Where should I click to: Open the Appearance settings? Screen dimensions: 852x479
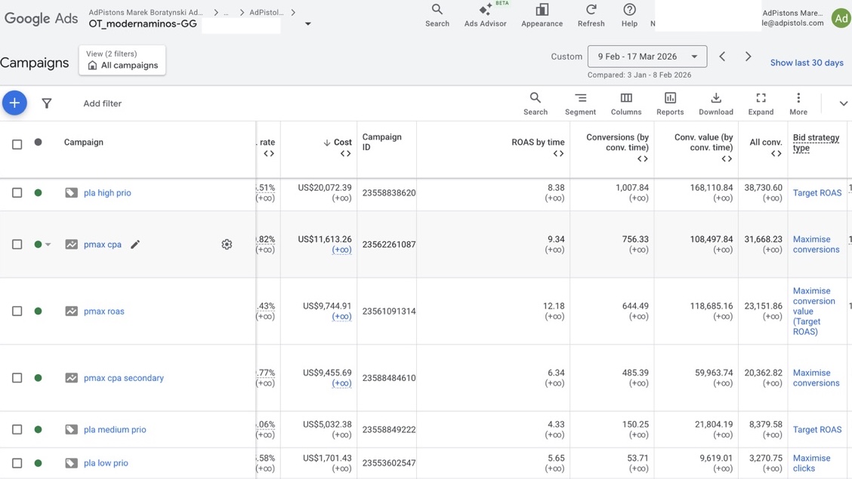tap(542, 15)
